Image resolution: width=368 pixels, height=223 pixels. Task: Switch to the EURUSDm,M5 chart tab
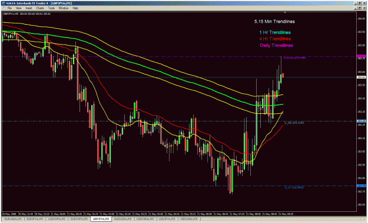pos(13,219)
